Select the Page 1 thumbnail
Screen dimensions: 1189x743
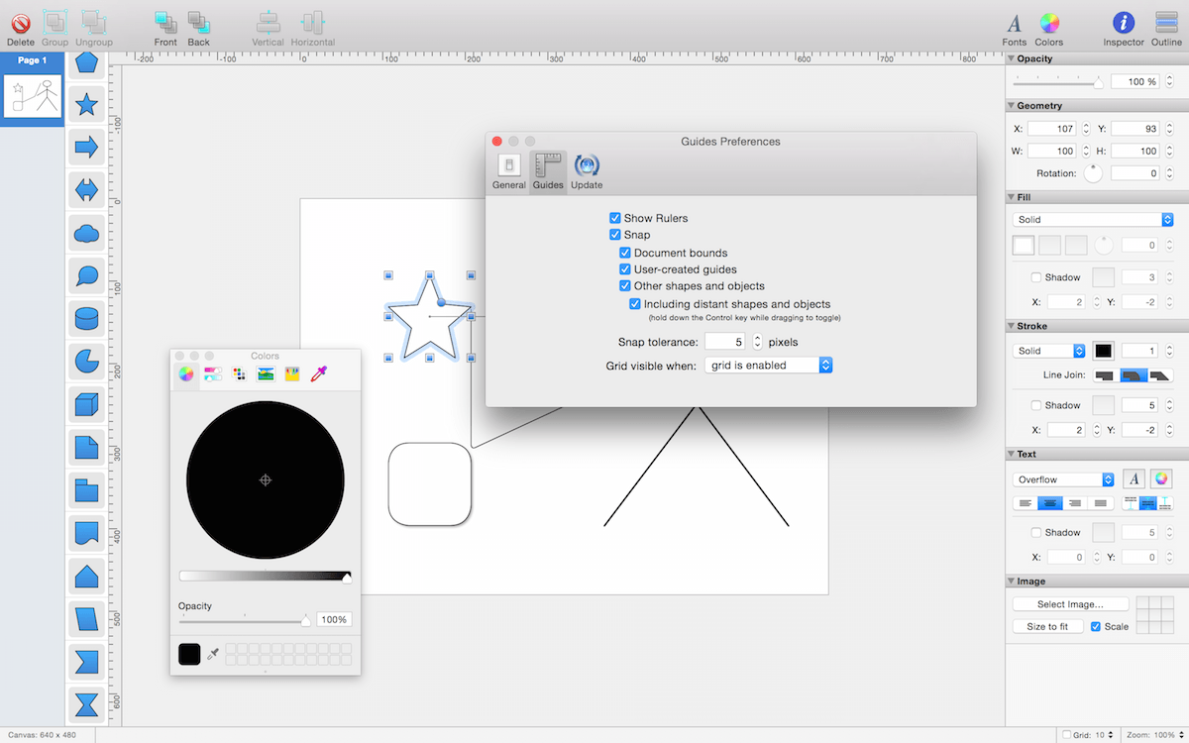pyautogui.click(x=33, y=96)
